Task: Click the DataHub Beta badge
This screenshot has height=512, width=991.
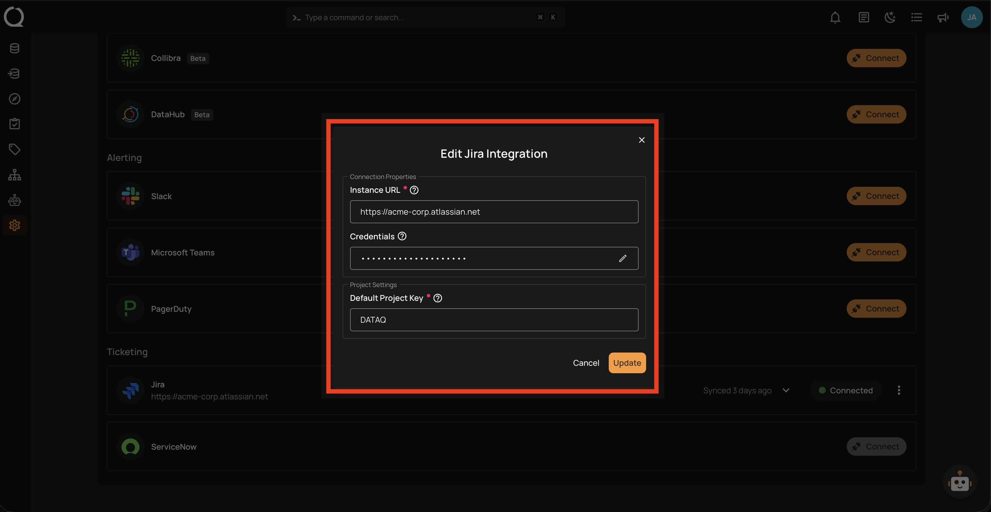Action: tap(202, 115)
